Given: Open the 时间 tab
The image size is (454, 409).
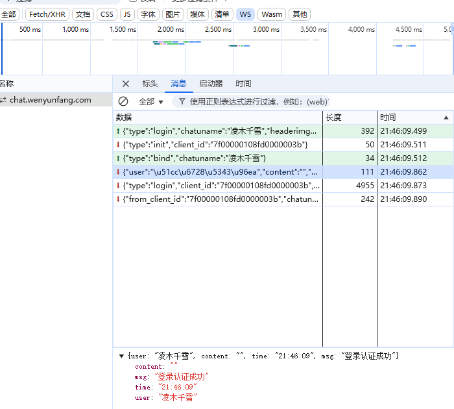Looking at the screenshot, I should (x=243, y=84).
